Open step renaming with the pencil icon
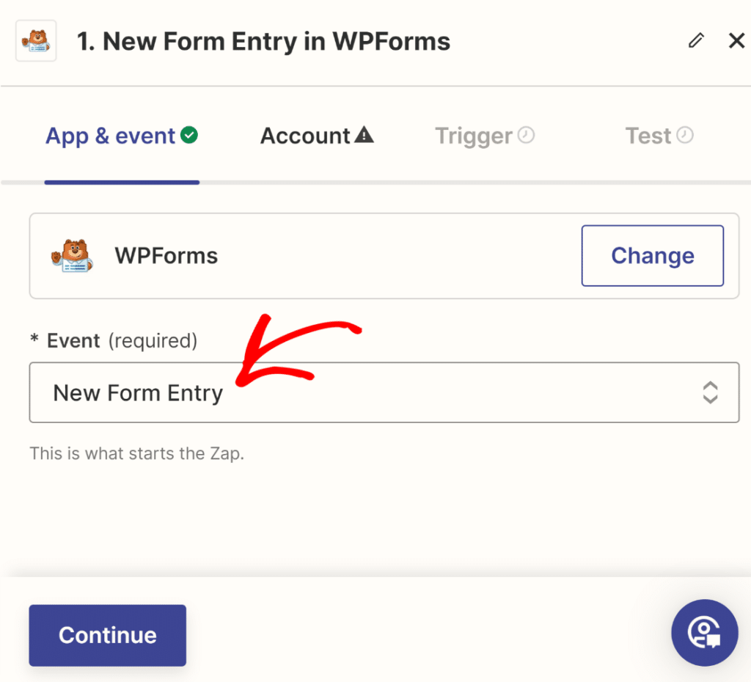The image size is (751, 682). (x=695, y=40)
